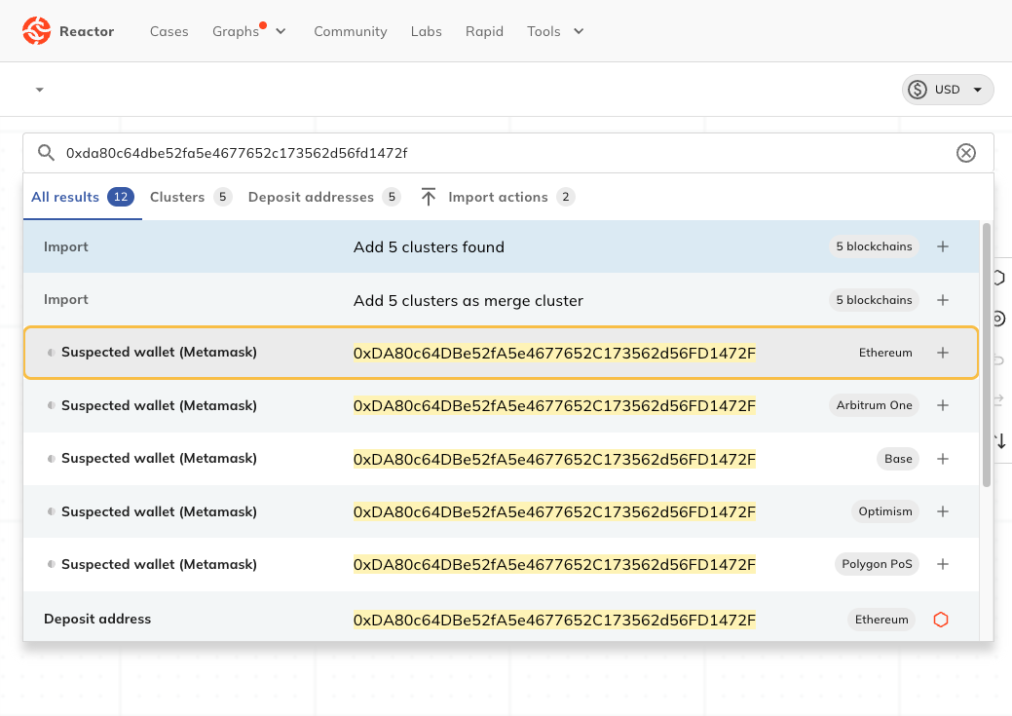This screenshot has width=1012, height=716.
Task: Switch to the Deposit addresses tab
Action: tap(324, 197)
